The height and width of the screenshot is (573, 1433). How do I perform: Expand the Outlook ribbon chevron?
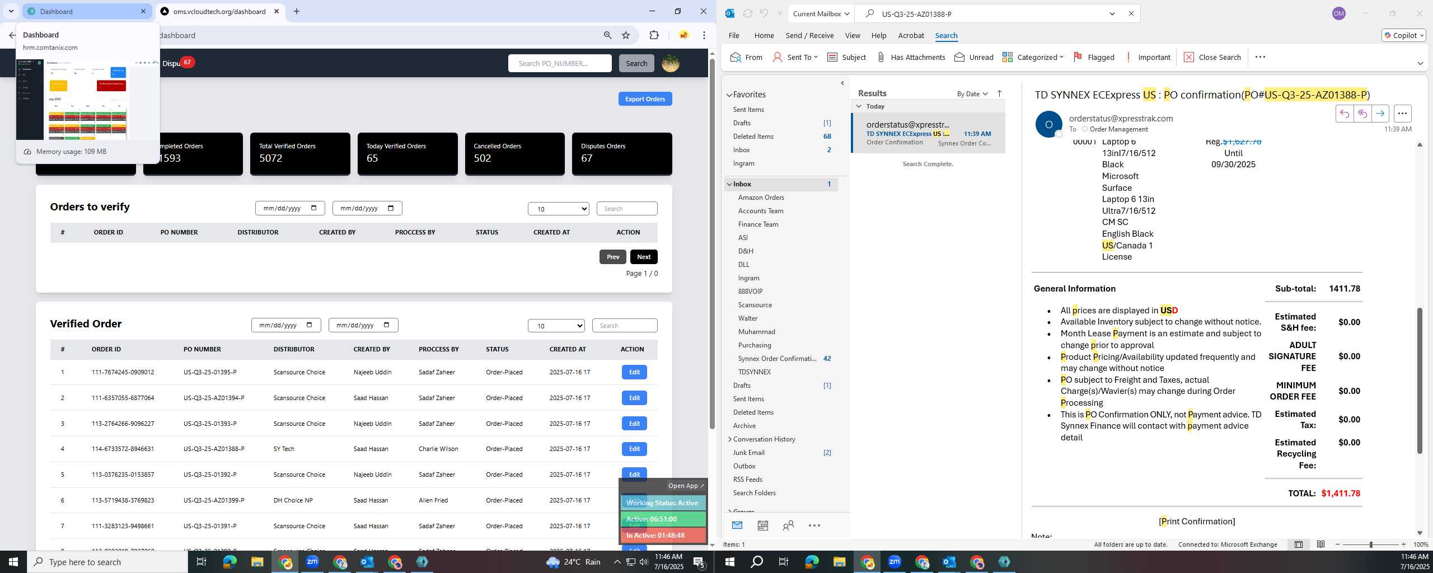click(1420, 63)
